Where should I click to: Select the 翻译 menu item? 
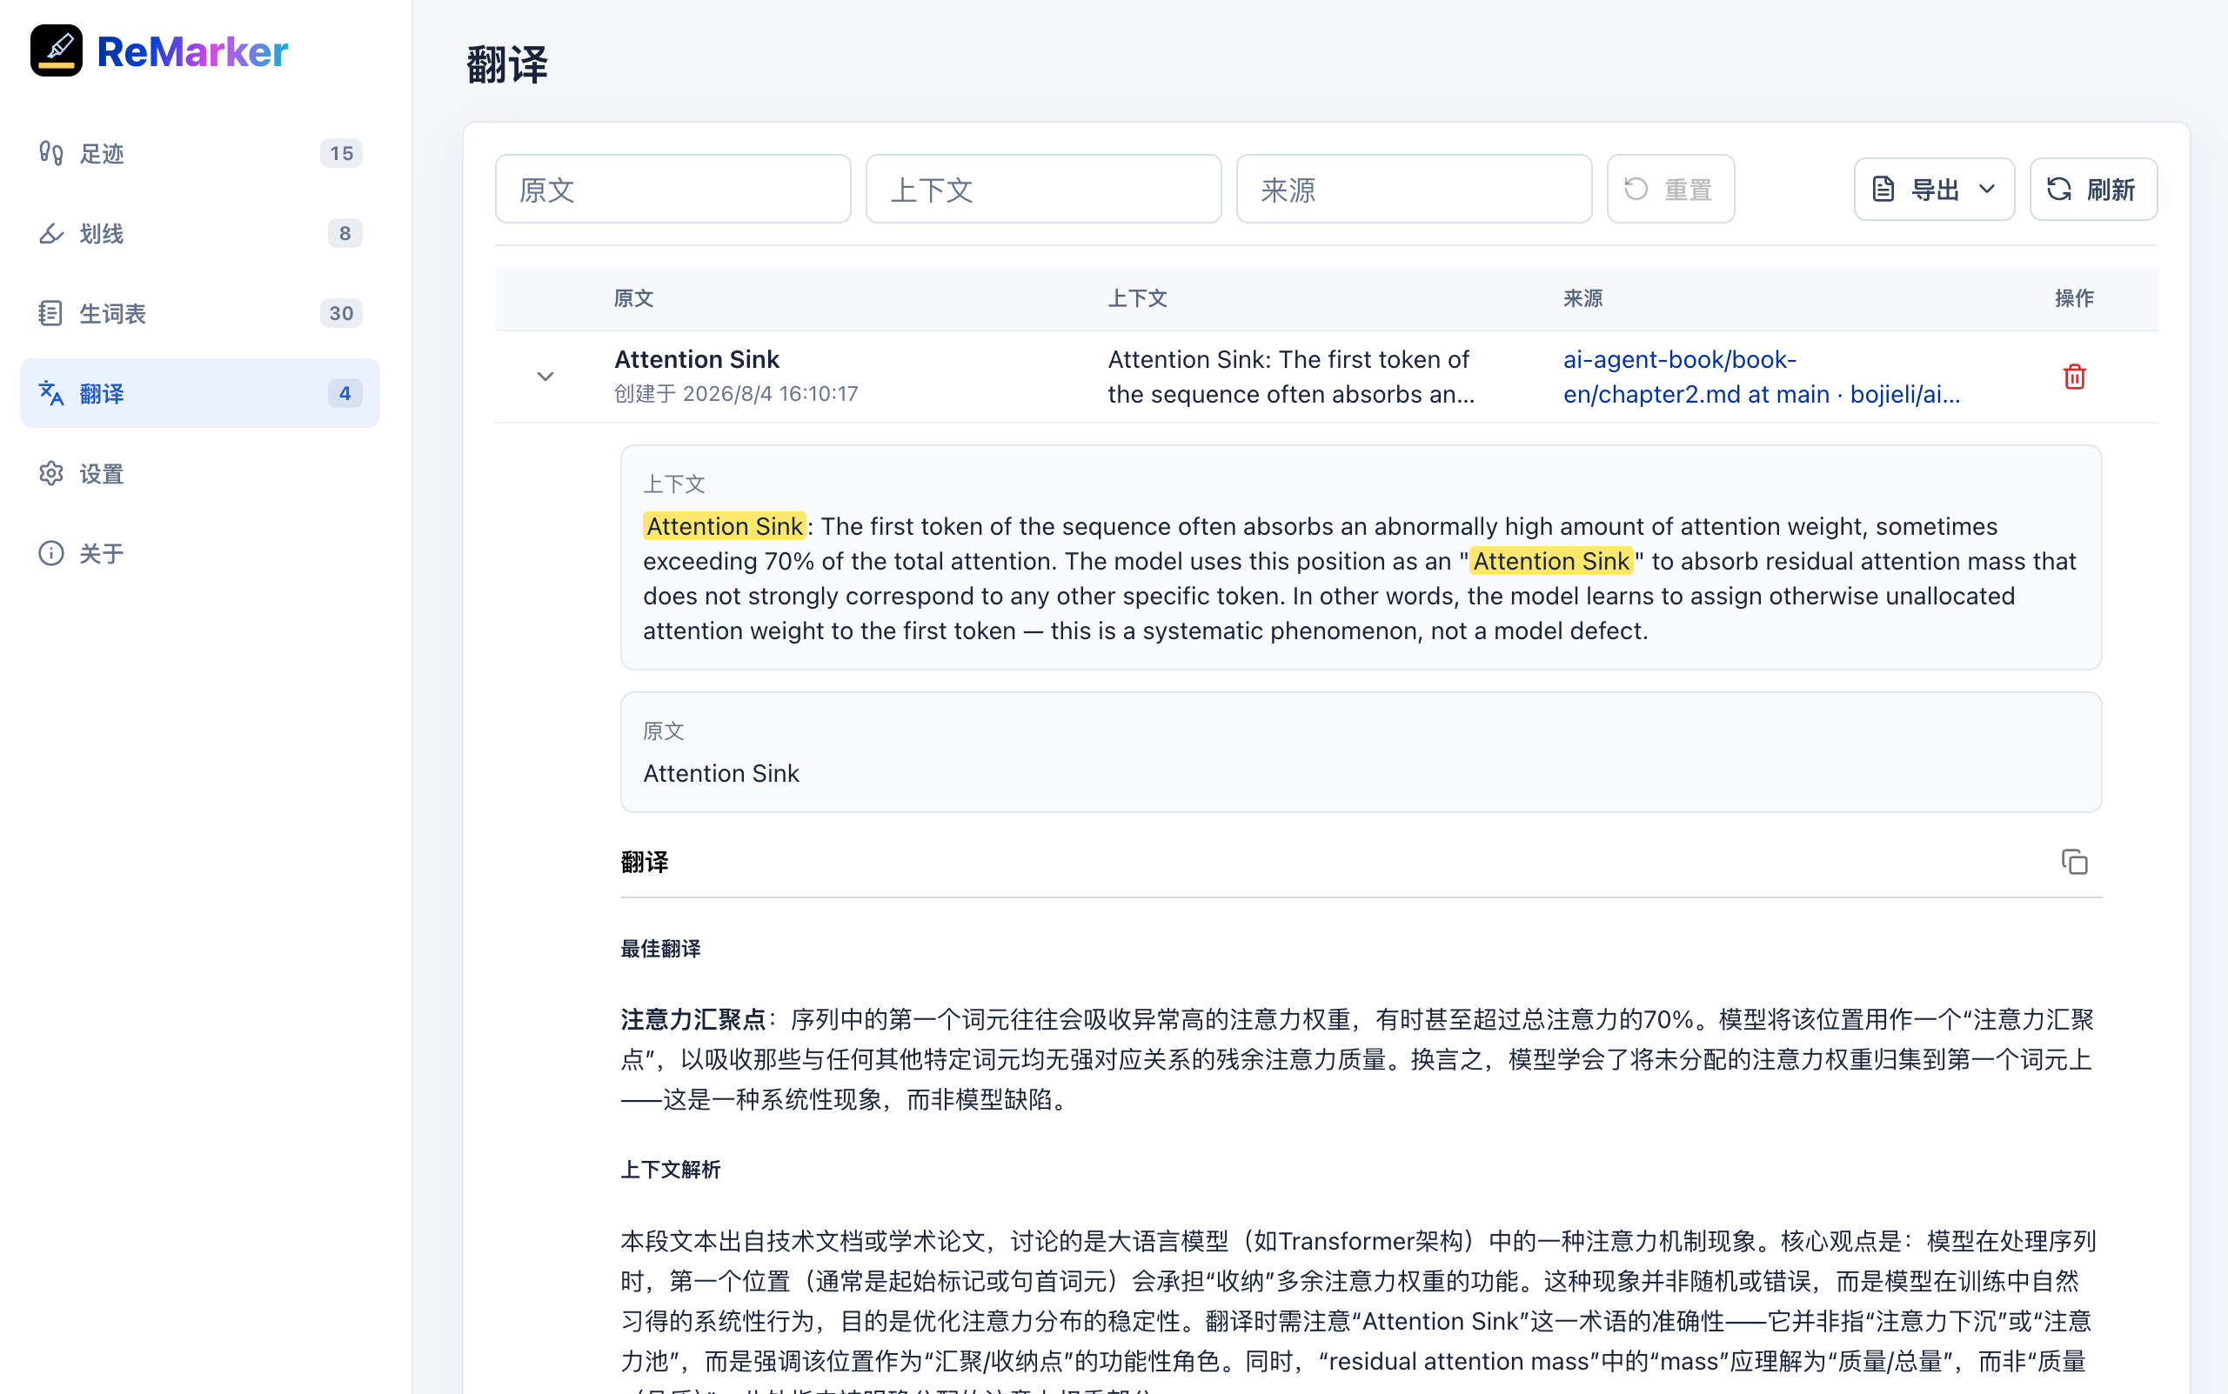(199, 394)
